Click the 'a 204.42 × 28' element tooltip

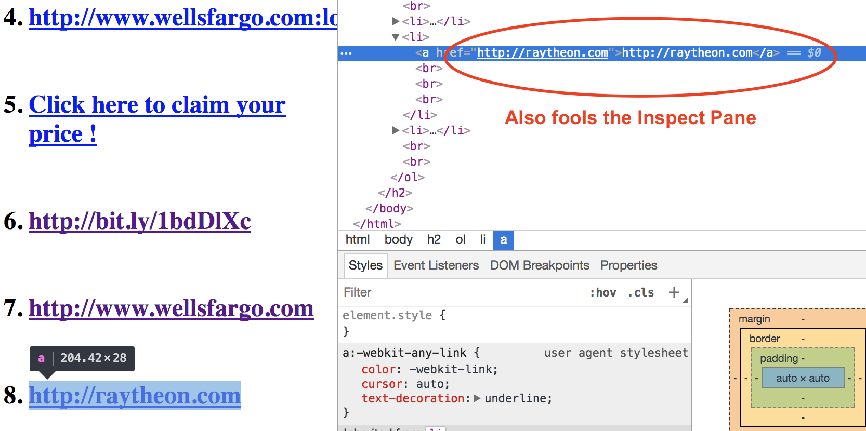tap(82, 358)
